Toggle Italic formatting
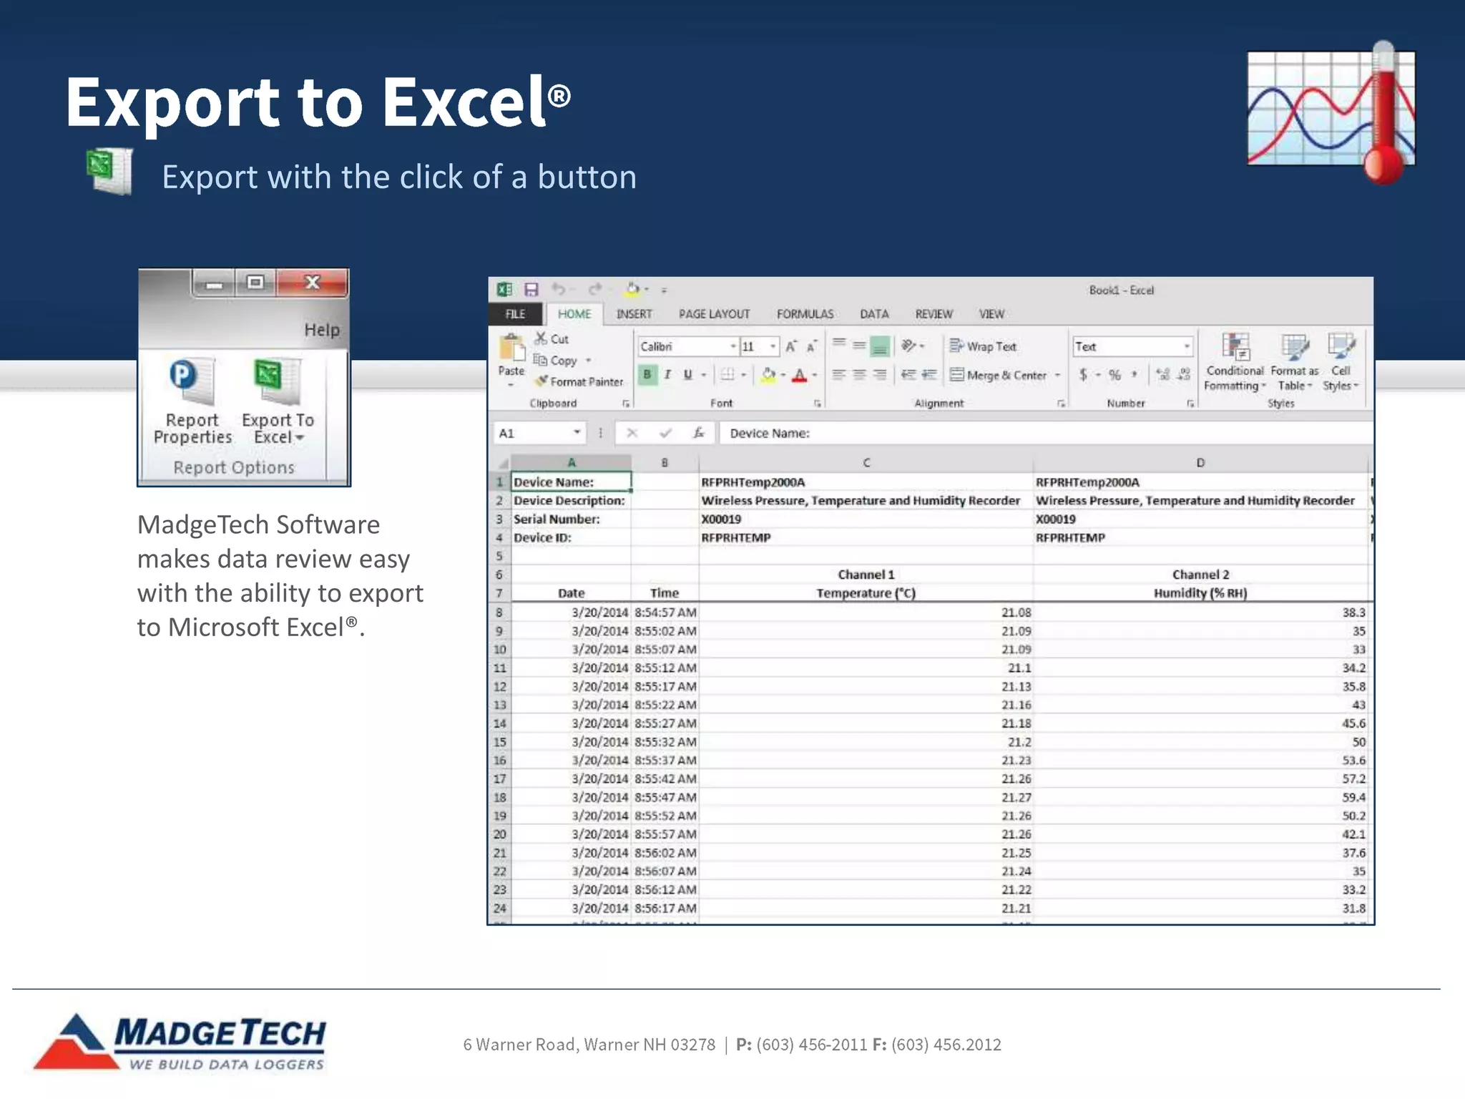 click(x=667, y=374)
